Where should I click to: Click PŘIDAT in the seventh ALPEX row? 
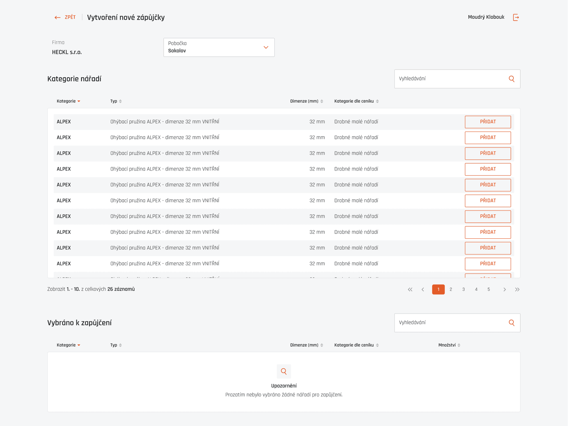488,217
